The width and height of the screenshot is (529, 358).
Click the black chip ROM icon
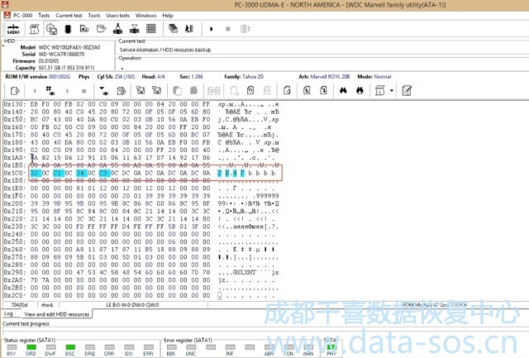tap(68, 29)
